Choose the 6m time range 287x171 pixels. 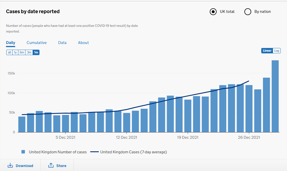coord(22,52)
